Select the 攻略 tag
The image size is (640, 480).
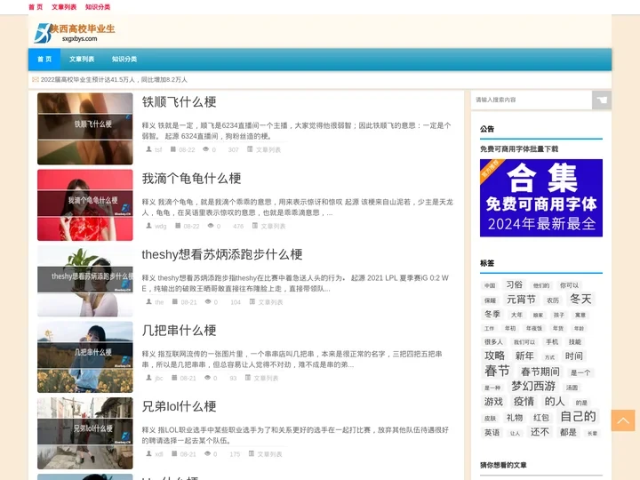click(494, 356)
